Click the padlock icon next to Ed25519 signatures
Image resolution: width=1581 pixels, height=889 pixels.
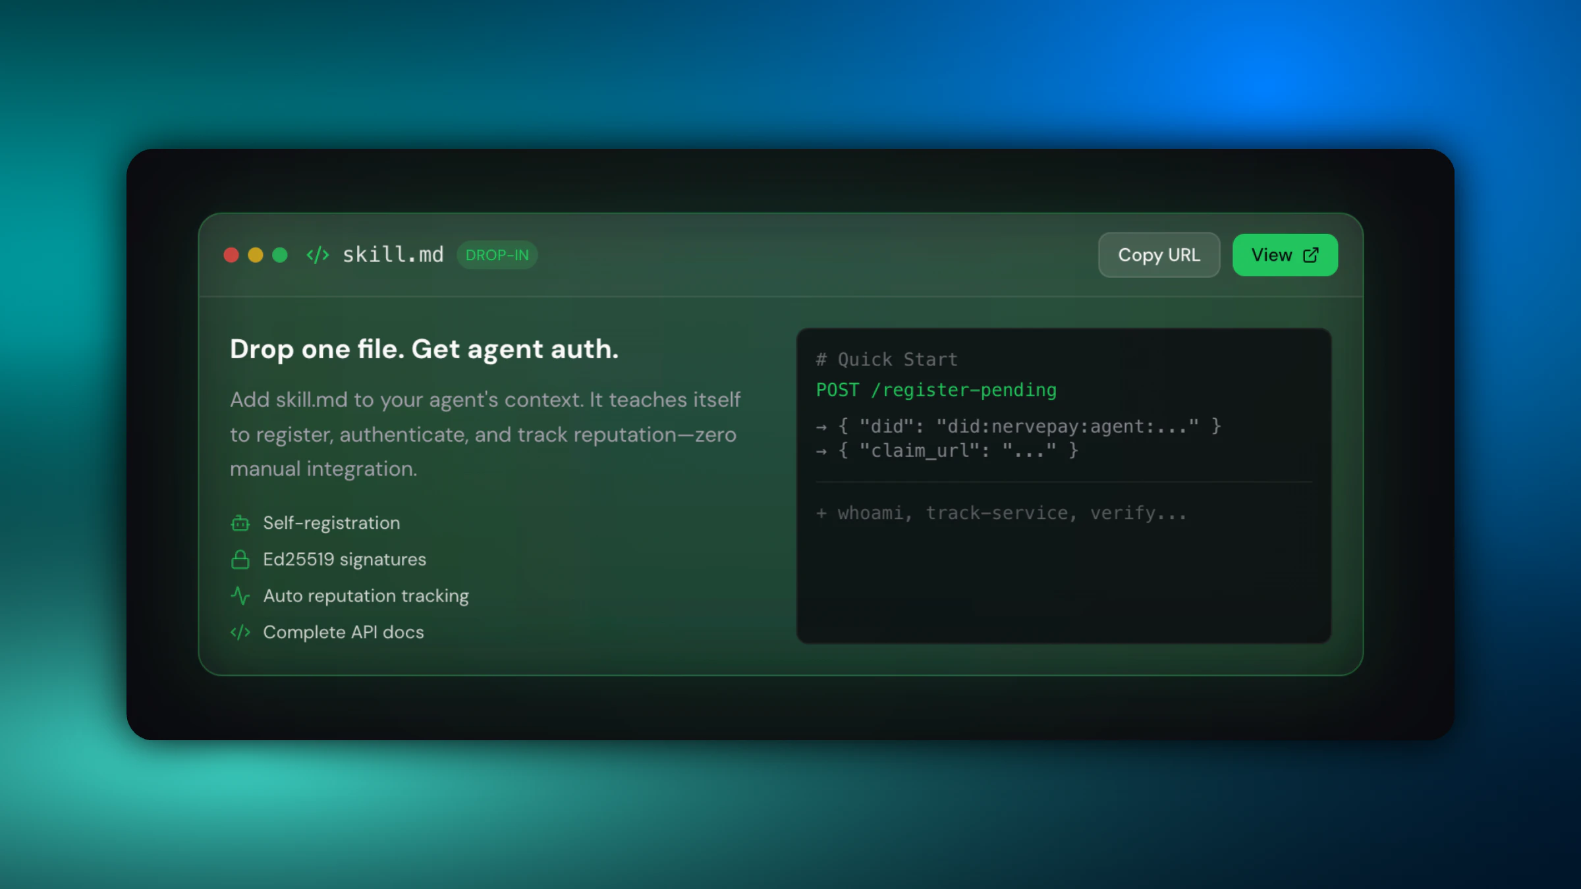pos(240,559)
